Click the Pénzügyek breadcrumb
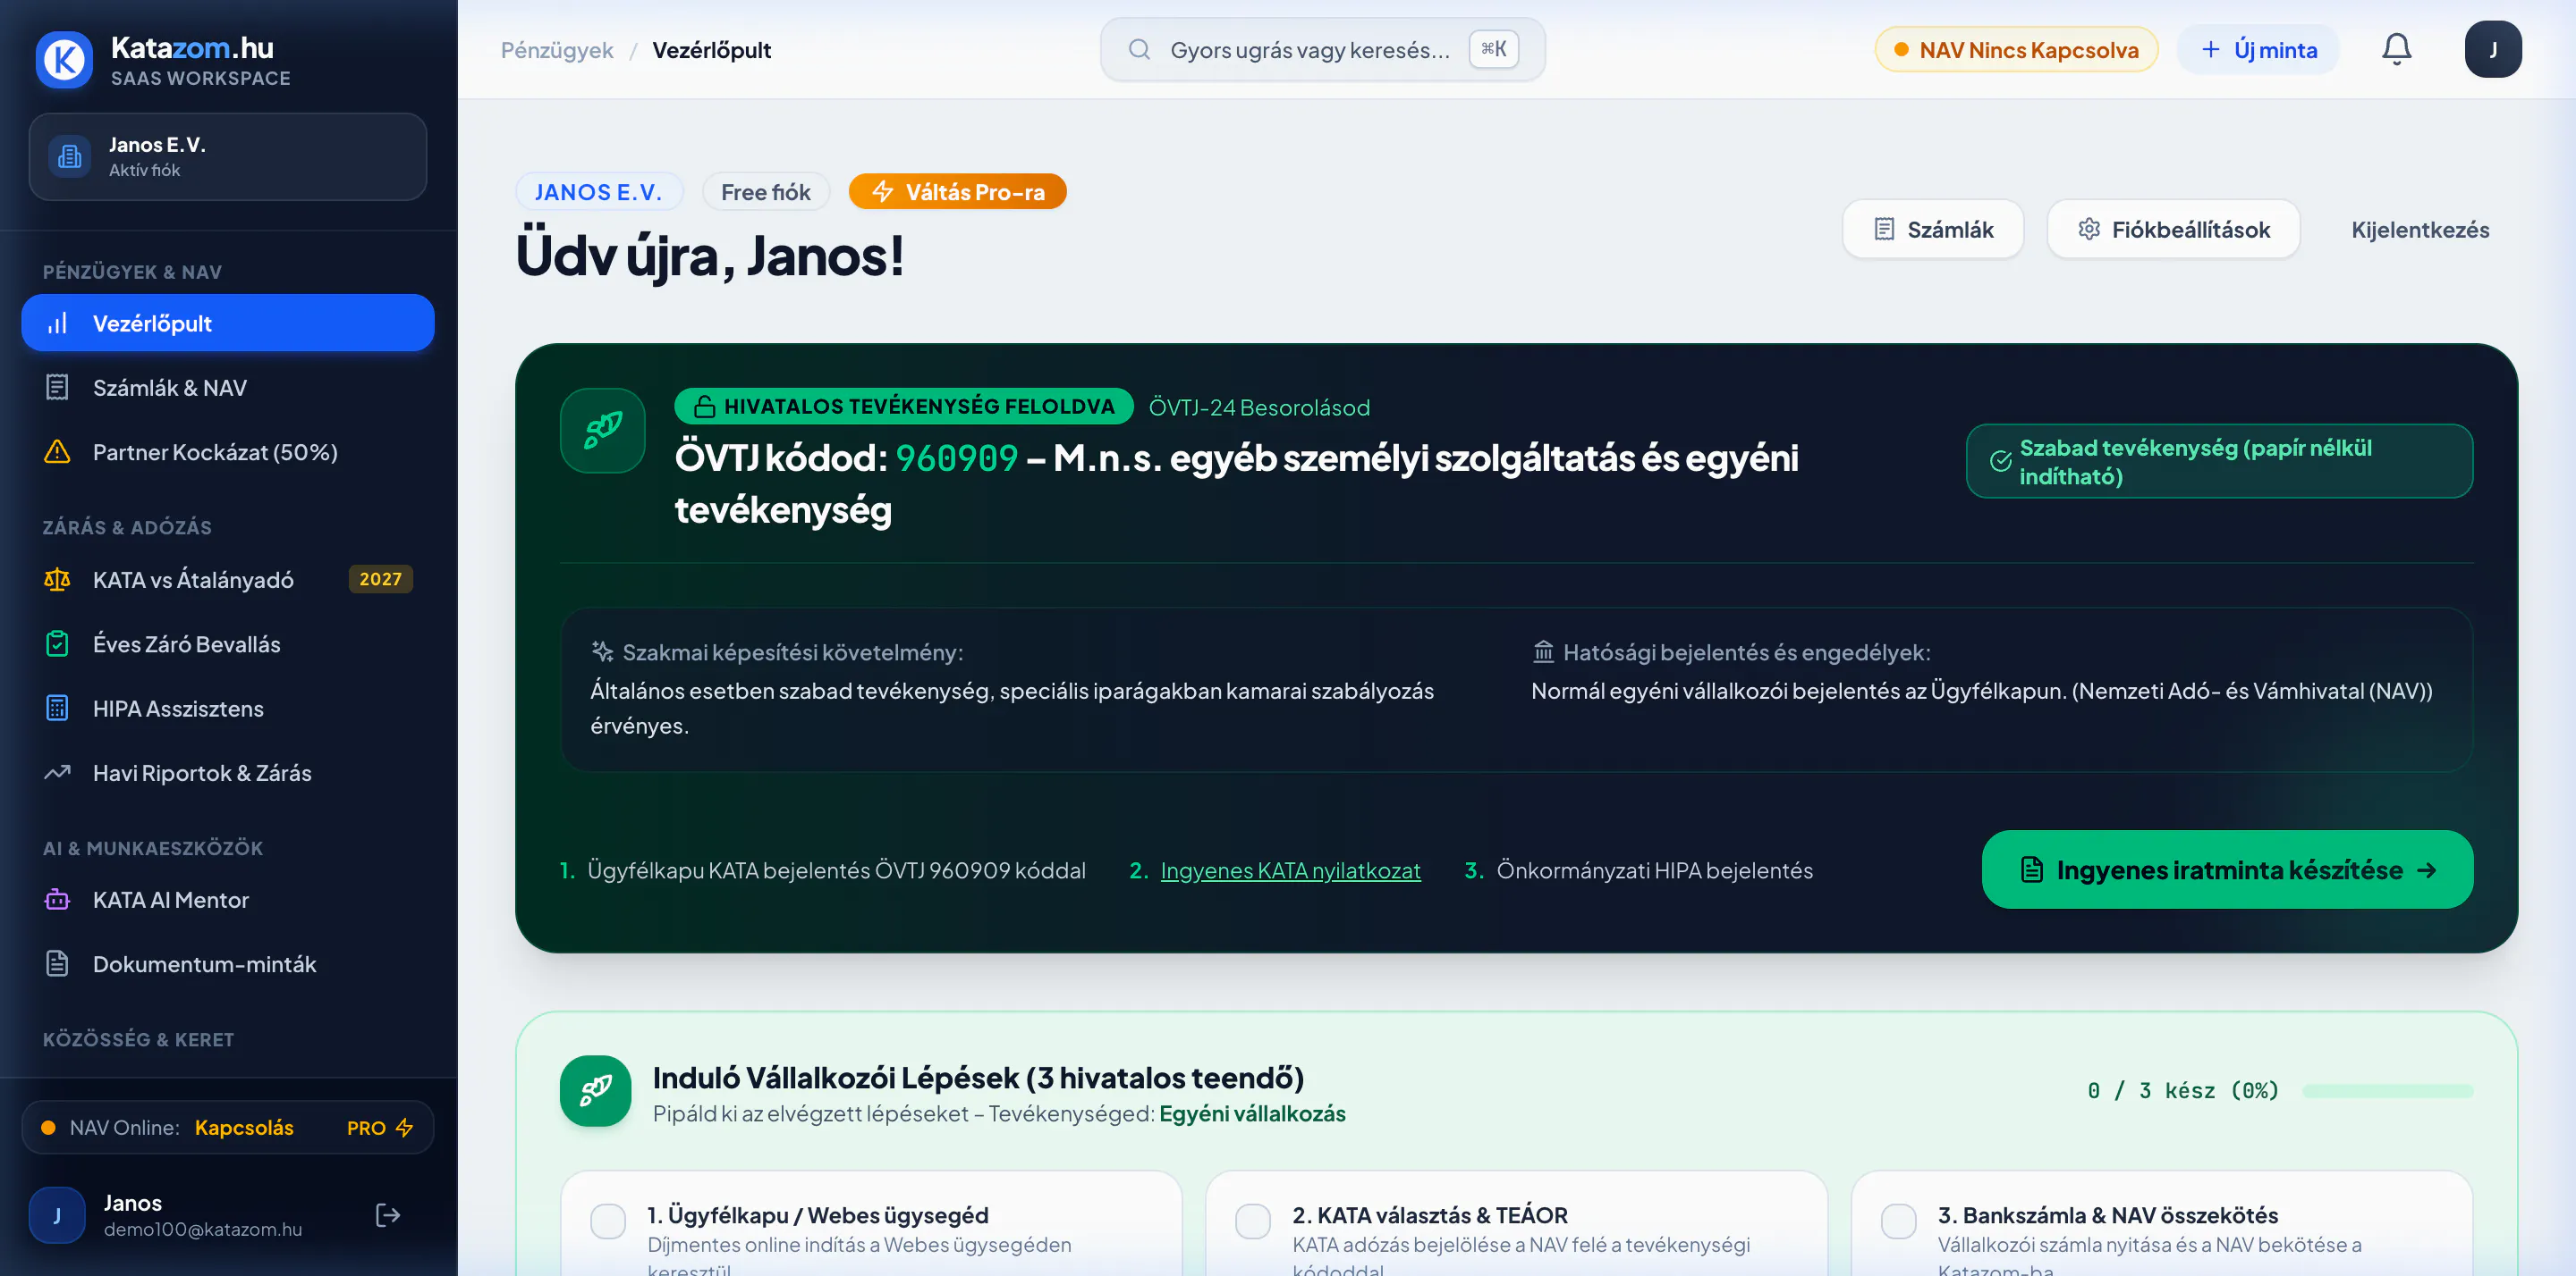The image size is (2576, 1276). click(x=557, y=50)
